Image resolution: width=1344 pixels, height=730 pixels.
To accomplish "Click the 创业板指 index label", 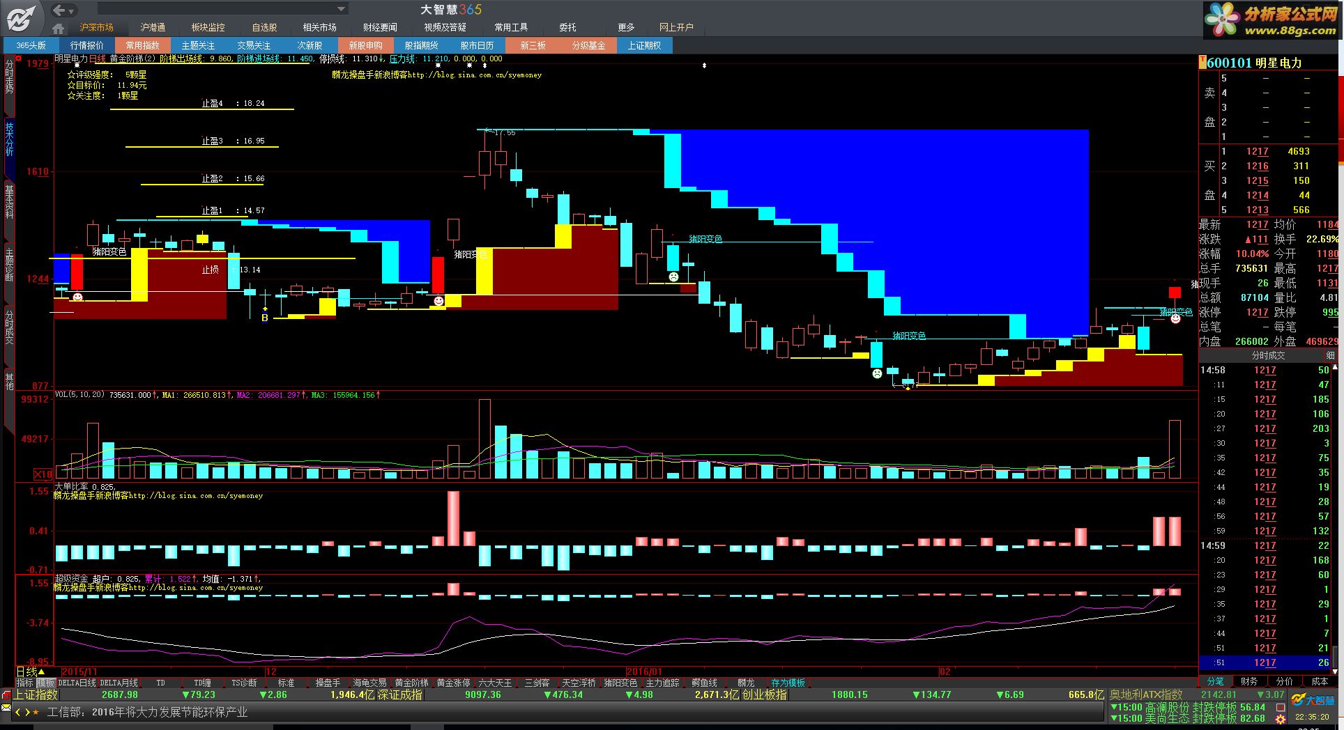I will pos(765,694).
